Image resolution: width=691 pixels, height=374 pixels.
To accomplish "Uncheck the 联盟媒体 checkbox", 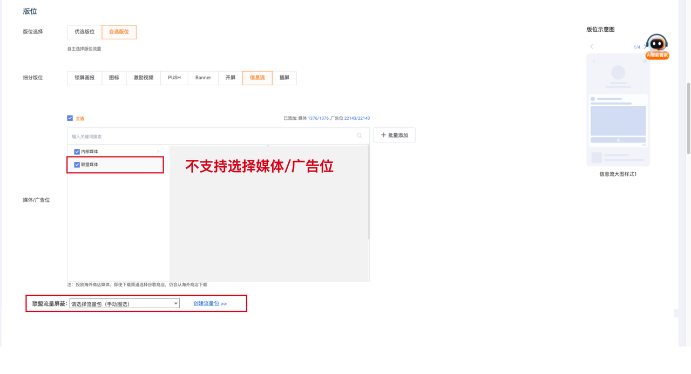I will tap(77, 165).
